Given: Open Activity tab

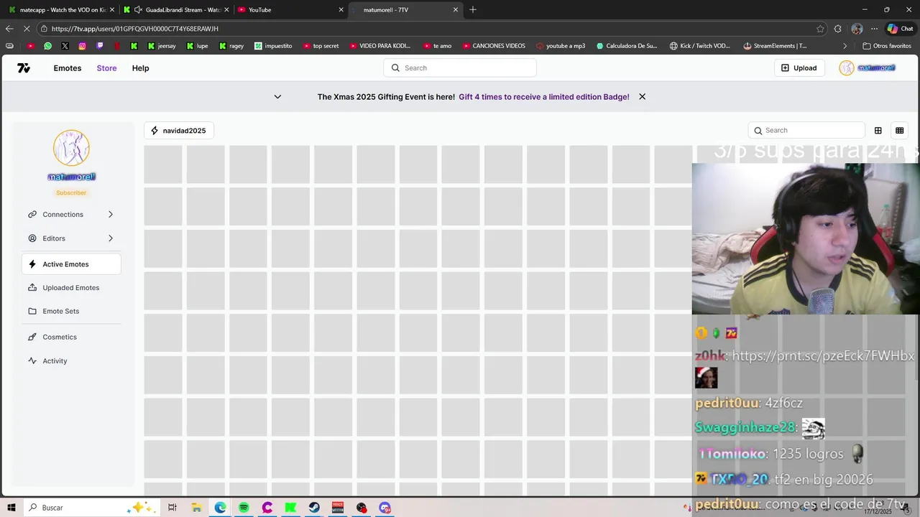Looking at the screenshot, I should (x=71, y=361).
